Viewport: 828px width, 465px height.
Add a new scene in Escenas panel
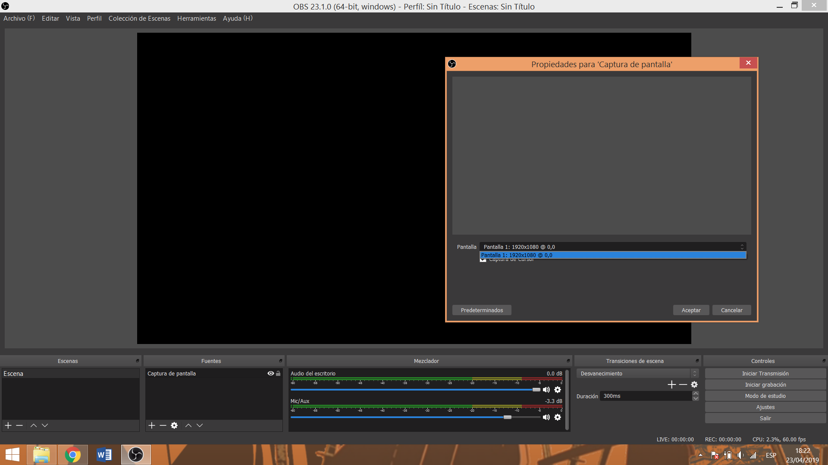[x=8, y=425]
